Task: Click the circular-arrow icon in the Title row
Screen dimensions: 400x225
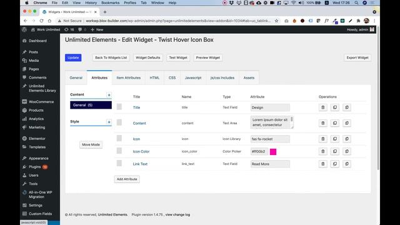Action: click(x=347, y=107)
